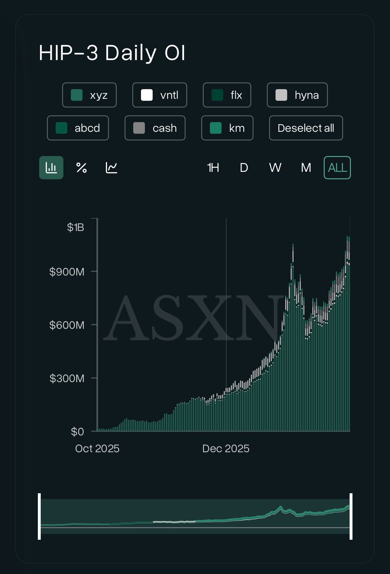
Task: Toggle the km series legend
Action: point(227,128)
